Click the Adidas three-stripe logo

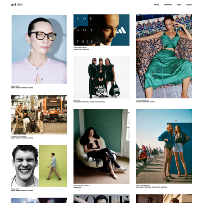point(121,30)
